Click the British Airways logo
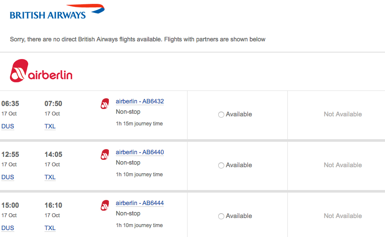 pos(57,12)
